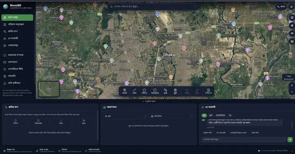The height and width of the screenshot is (154, 295).
Task: Click the green export file button in toolbar
Action: (x=208, y=91)
